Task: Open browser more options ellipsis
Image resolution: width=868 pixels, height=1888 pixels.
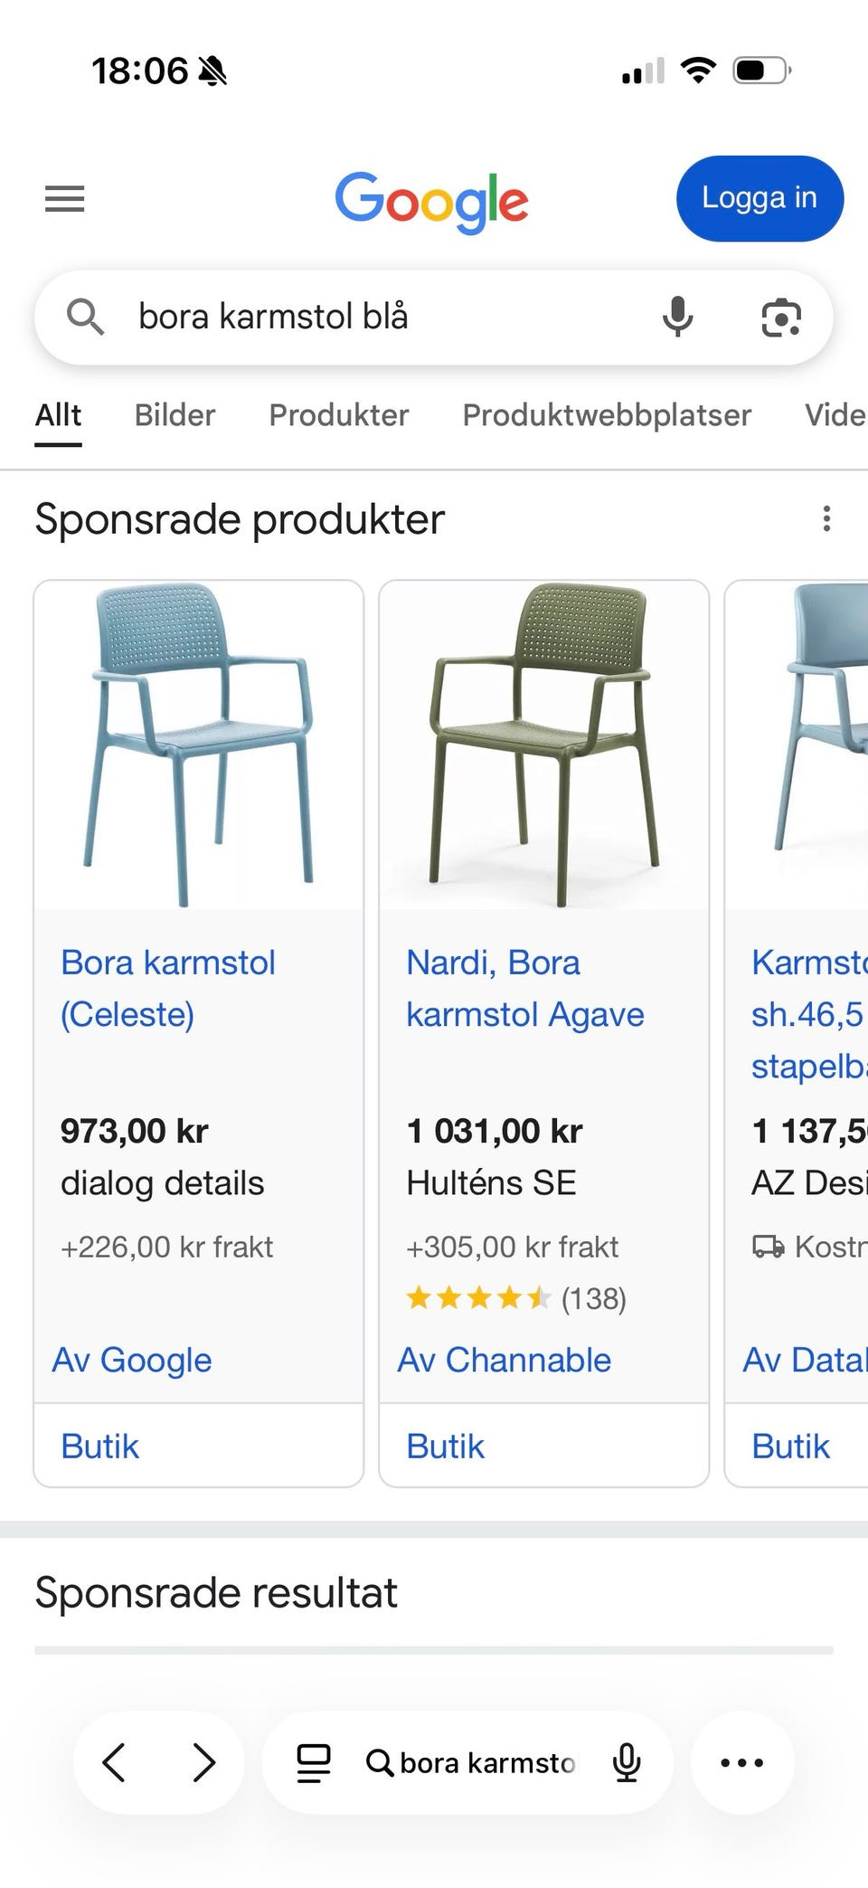Action: [742, 1762]
